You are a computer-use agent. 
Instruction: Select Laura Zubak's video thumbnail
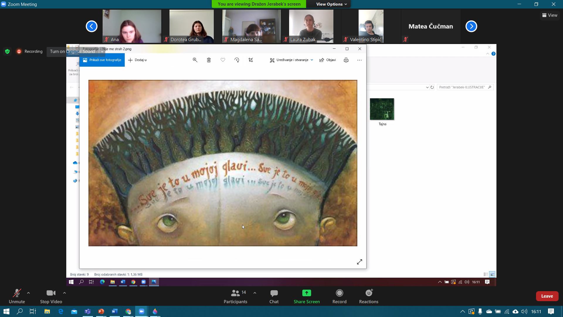[x=311, y=26]
